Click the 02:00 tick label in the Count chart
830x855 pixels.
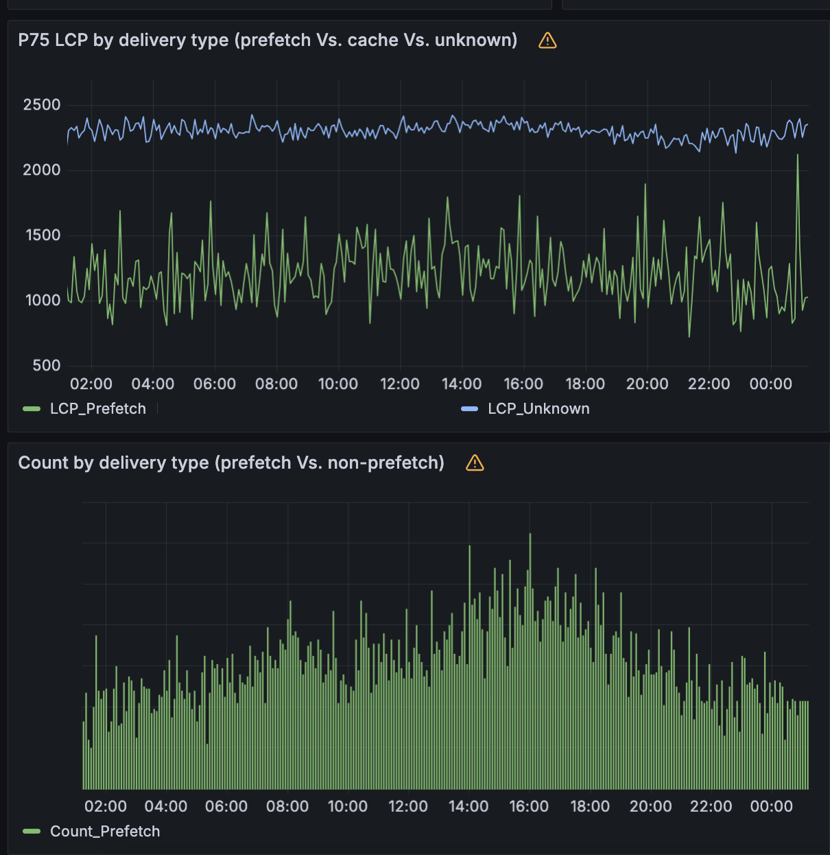[106, 807]
